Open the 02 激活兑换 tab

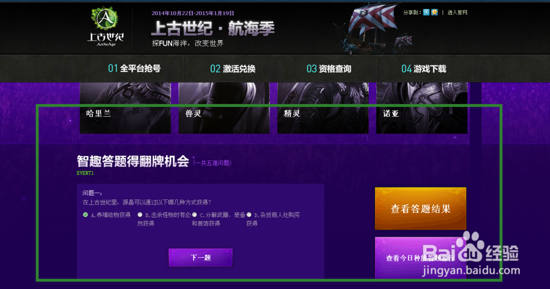(x=232, y=68)
